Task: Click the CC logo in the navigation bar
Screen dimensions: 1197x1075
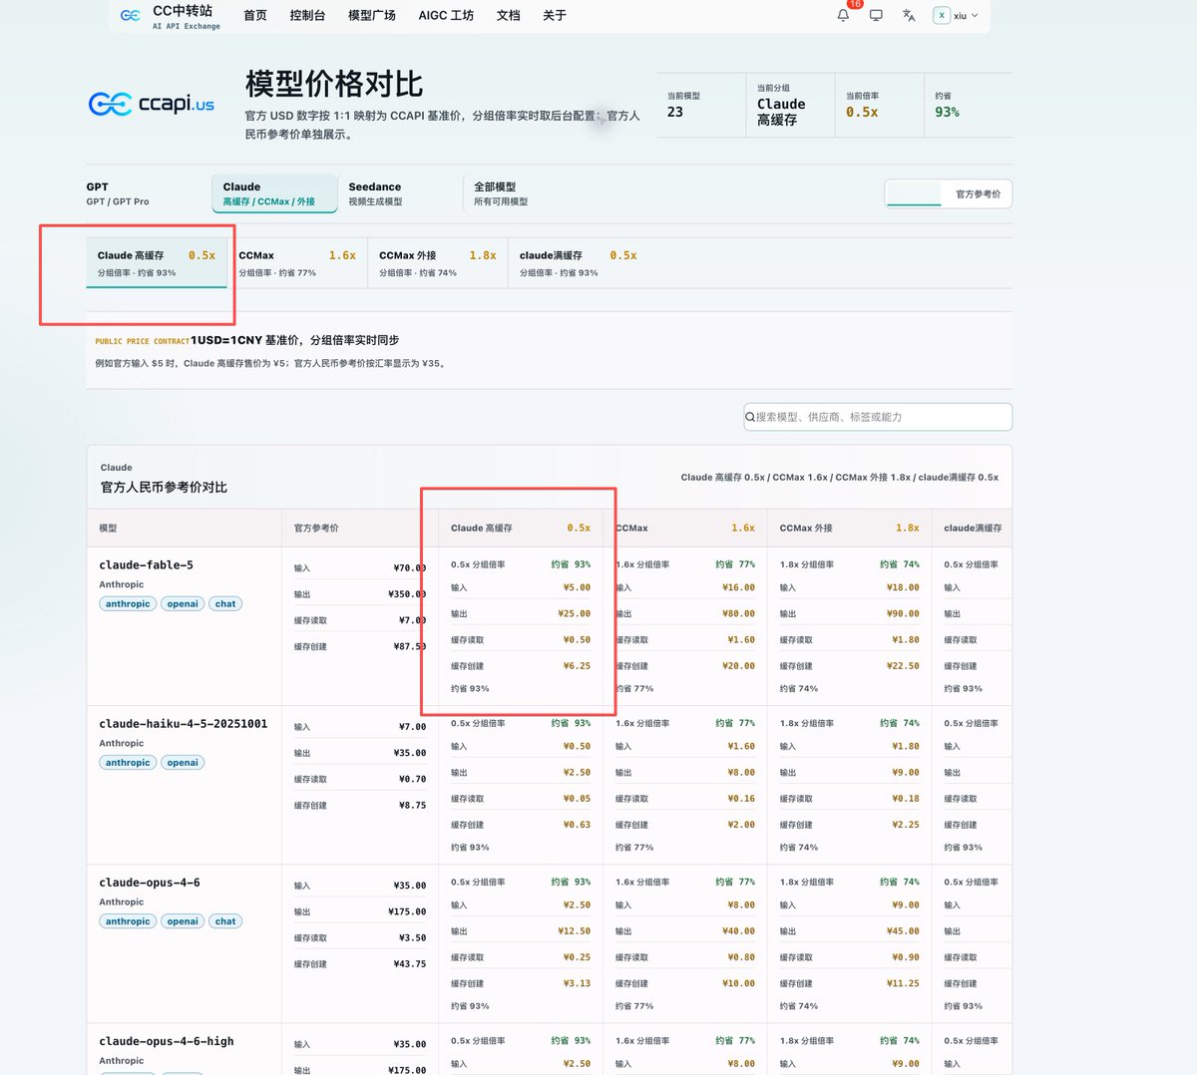Action: coord(130,16)
